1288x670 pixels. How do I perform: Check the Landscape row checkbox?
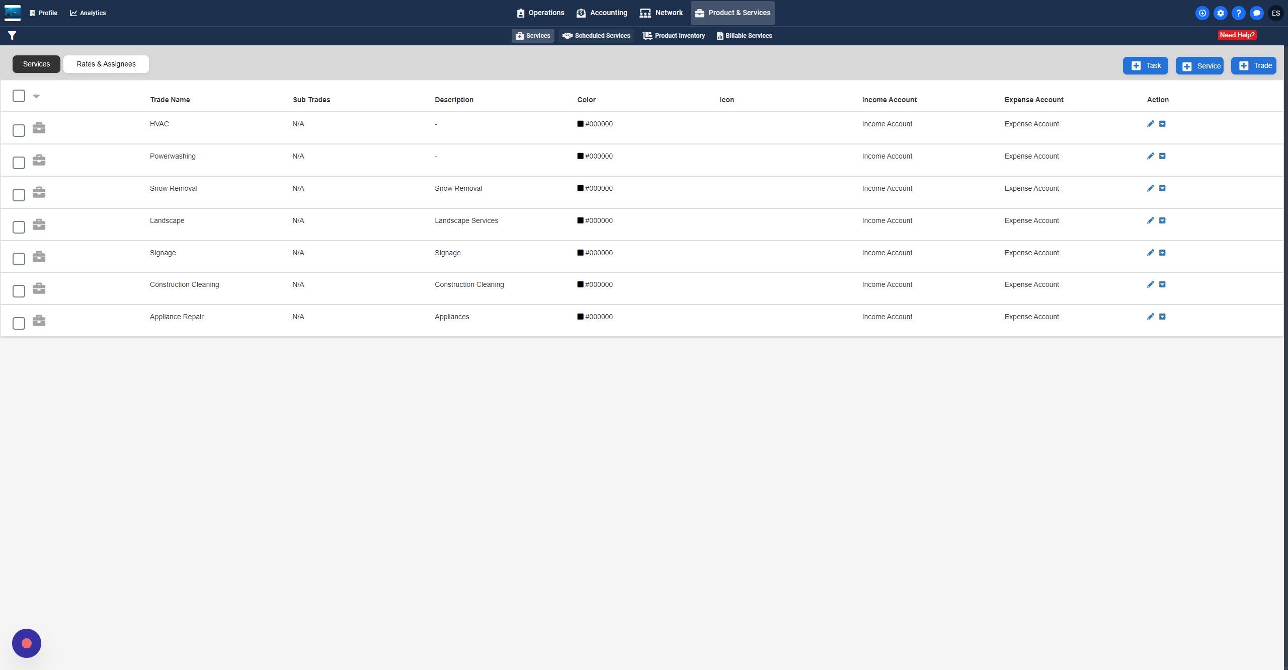[x=19, y=227]
